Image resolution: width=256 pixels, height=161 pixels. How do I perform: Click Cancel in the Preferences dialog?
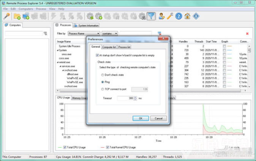click(158, 118)
